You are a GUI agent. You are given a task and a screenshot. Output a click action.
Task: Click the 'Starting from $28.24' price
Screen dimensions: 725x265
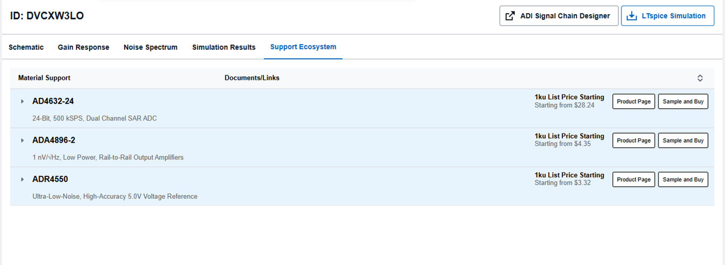point(565,105)
